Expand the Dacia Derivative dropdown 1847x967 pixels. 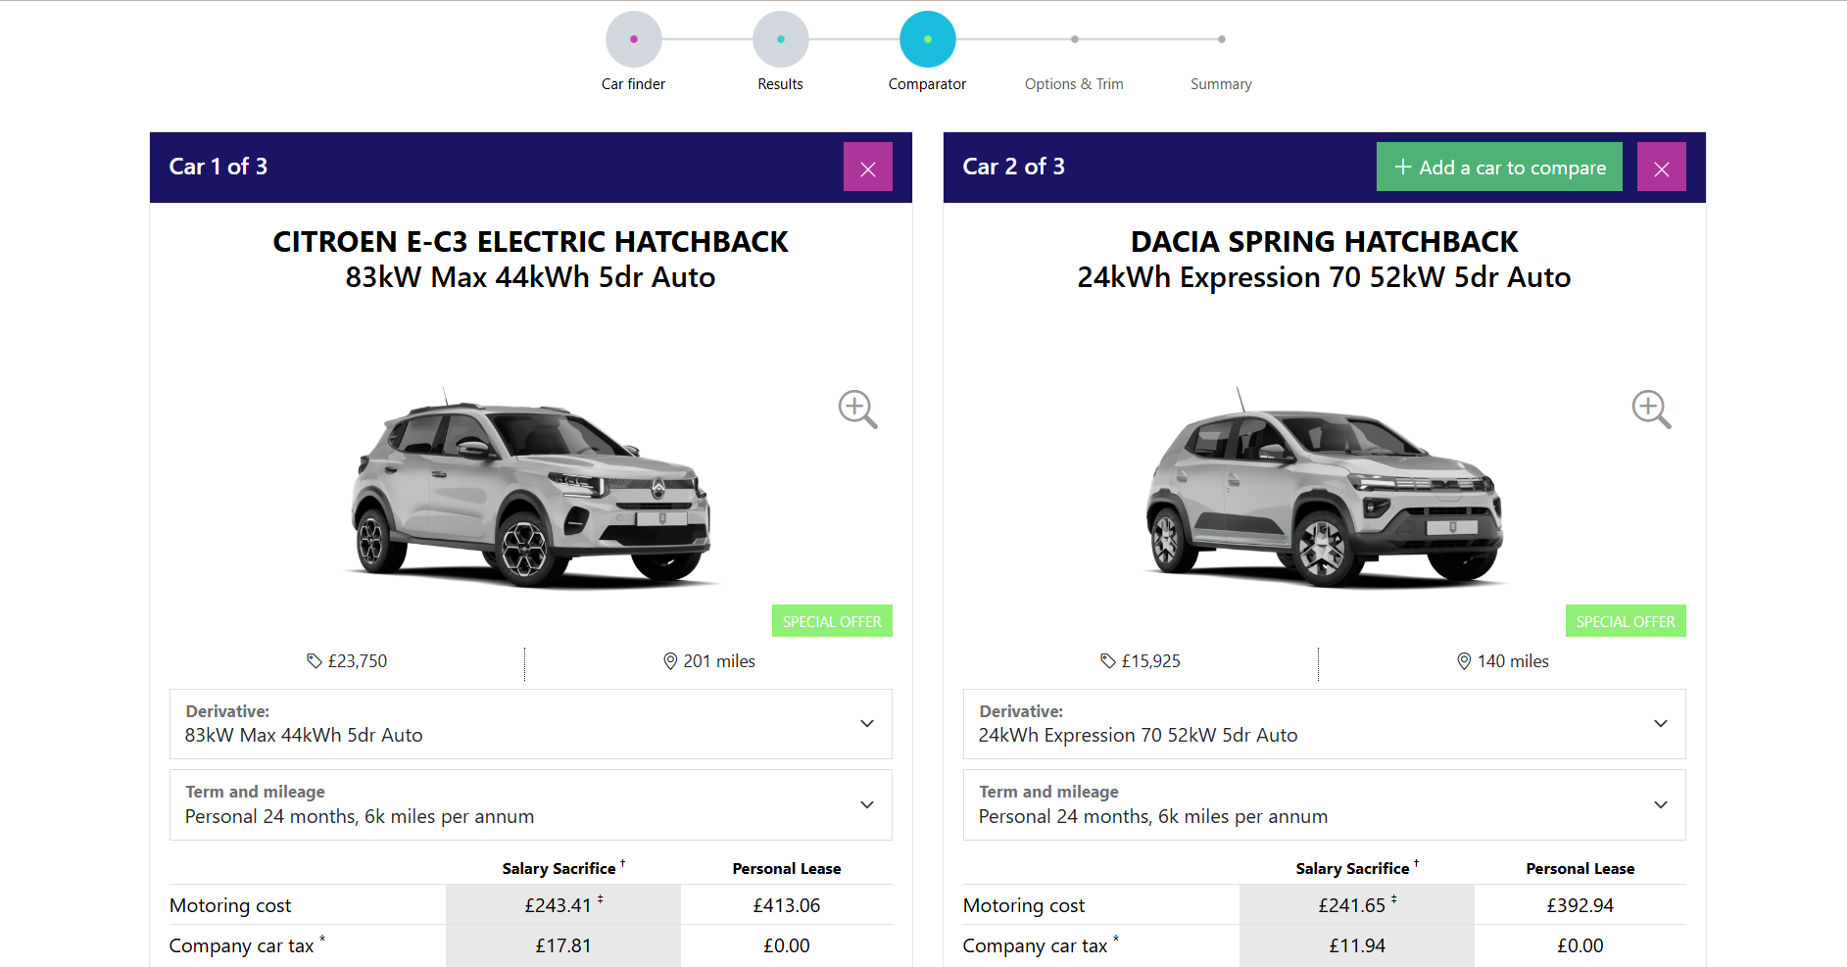tap(1325, 724)
